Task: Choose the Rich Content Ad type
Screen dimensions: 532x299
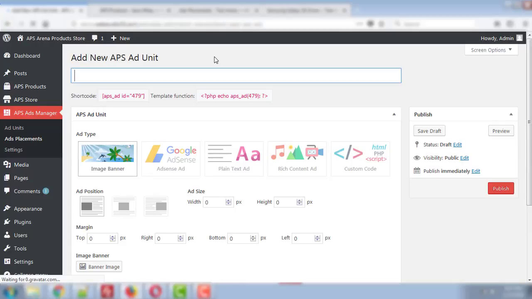Action: [297, 158]
